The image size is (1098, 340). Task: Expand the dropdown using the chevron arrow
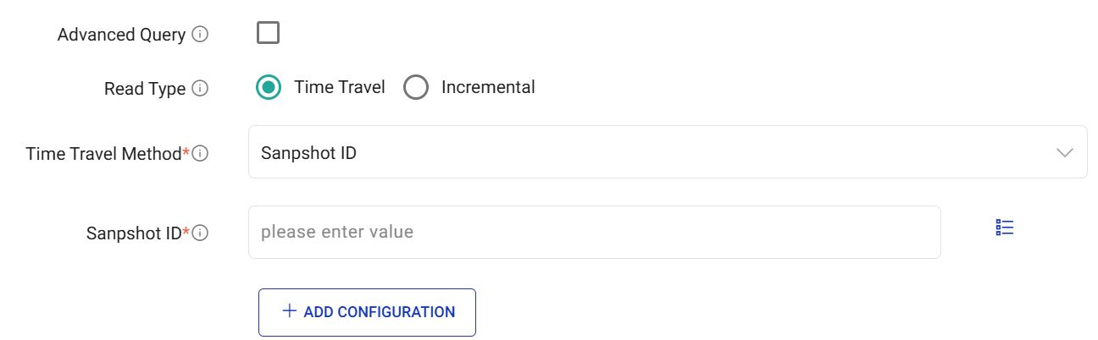click(x=1065, y=152)
